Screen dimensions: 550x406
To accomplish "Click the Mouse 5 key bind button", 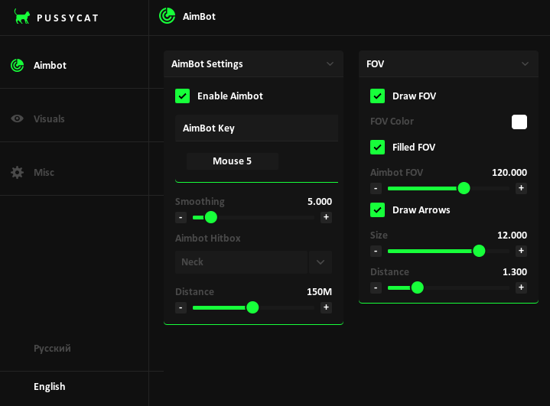I will (x=232, y=161).
